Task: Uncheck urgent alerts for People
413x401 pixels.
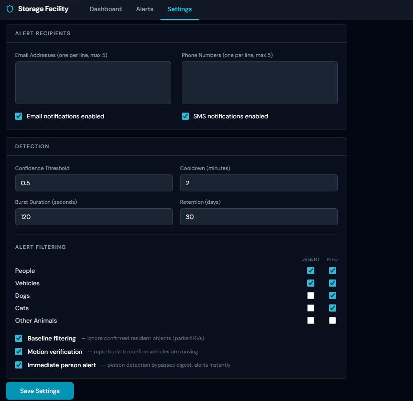Action: [311, 271]
